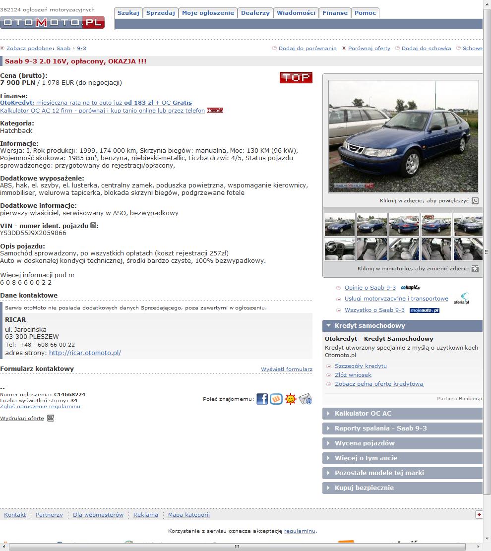The height and width of the screenshot is (551, 491).
Task: Expand the Kupuj bezpiecznie section
Action: 402,488
